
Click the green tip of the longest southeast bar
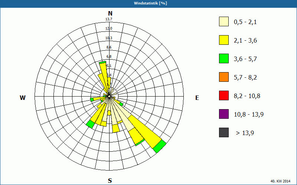160,146
